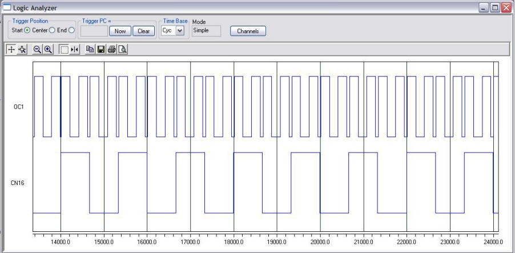Select the crosshair cursor tool
The image size is (515, 253).
11,50
